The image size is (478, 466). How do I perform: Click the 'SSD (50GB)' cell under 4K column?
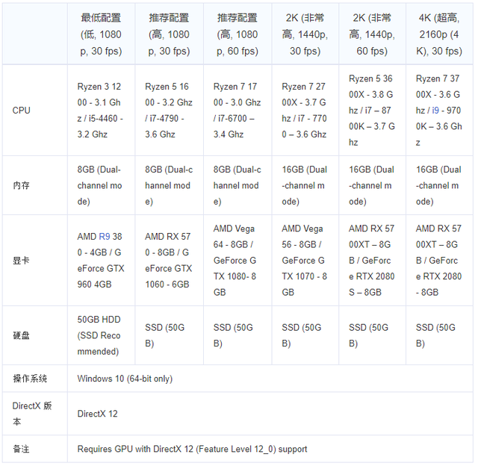tap(439, 335)
